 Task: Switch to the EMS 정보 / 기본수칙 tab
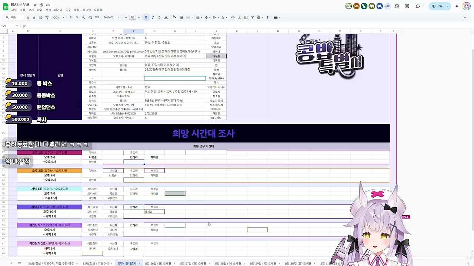pos(97,263)
